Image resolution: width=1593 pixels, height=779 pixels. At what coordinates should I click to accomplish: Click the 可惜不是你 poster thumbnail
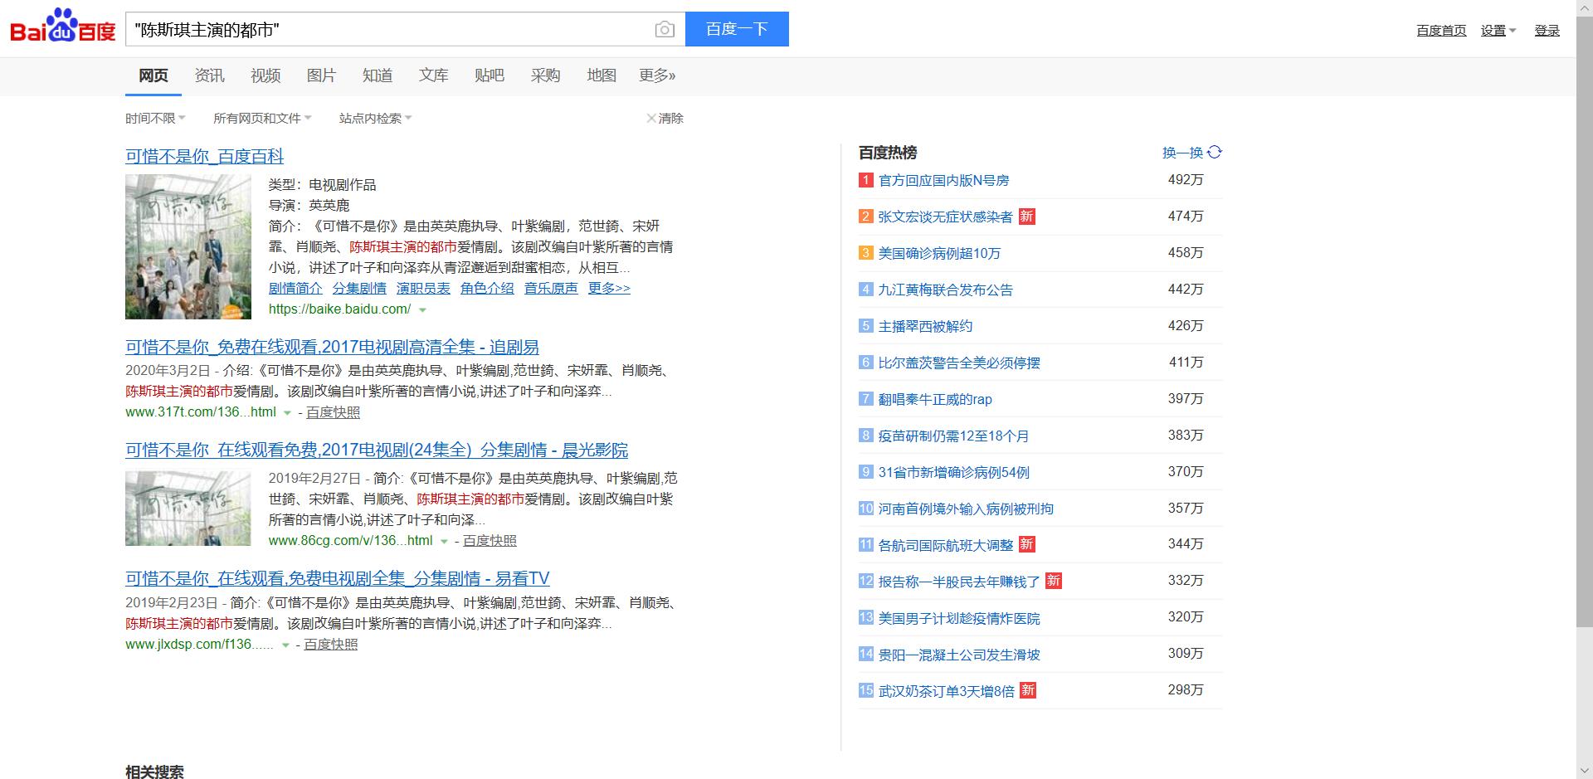click(188, 246)
